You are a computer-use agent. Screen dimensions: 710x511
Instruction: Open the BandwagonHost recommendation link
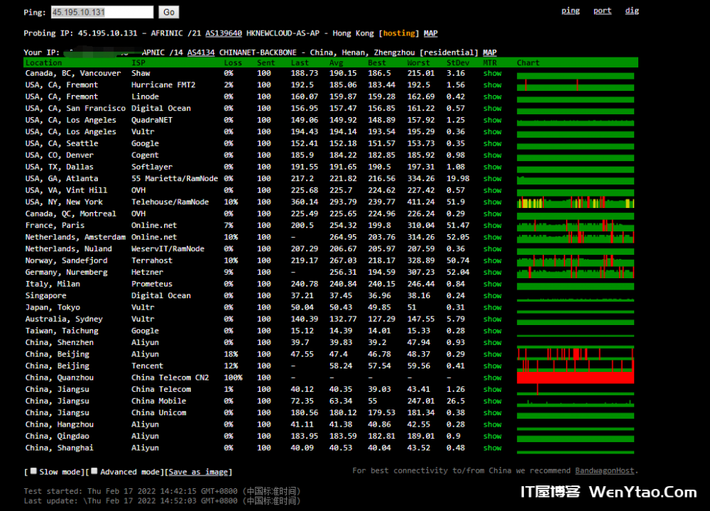click(x=605, y=471)
